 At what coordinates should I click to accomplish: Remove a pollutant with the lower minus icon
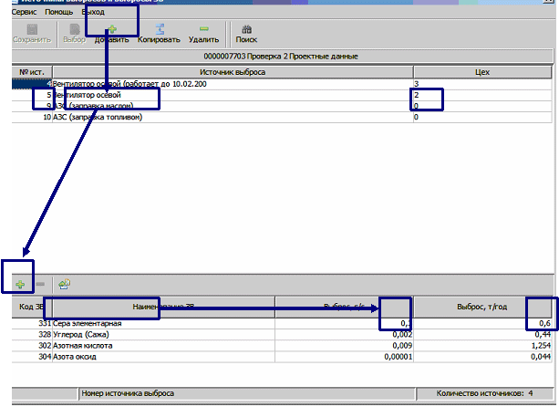pyautogui.click(x=39, y=285)
